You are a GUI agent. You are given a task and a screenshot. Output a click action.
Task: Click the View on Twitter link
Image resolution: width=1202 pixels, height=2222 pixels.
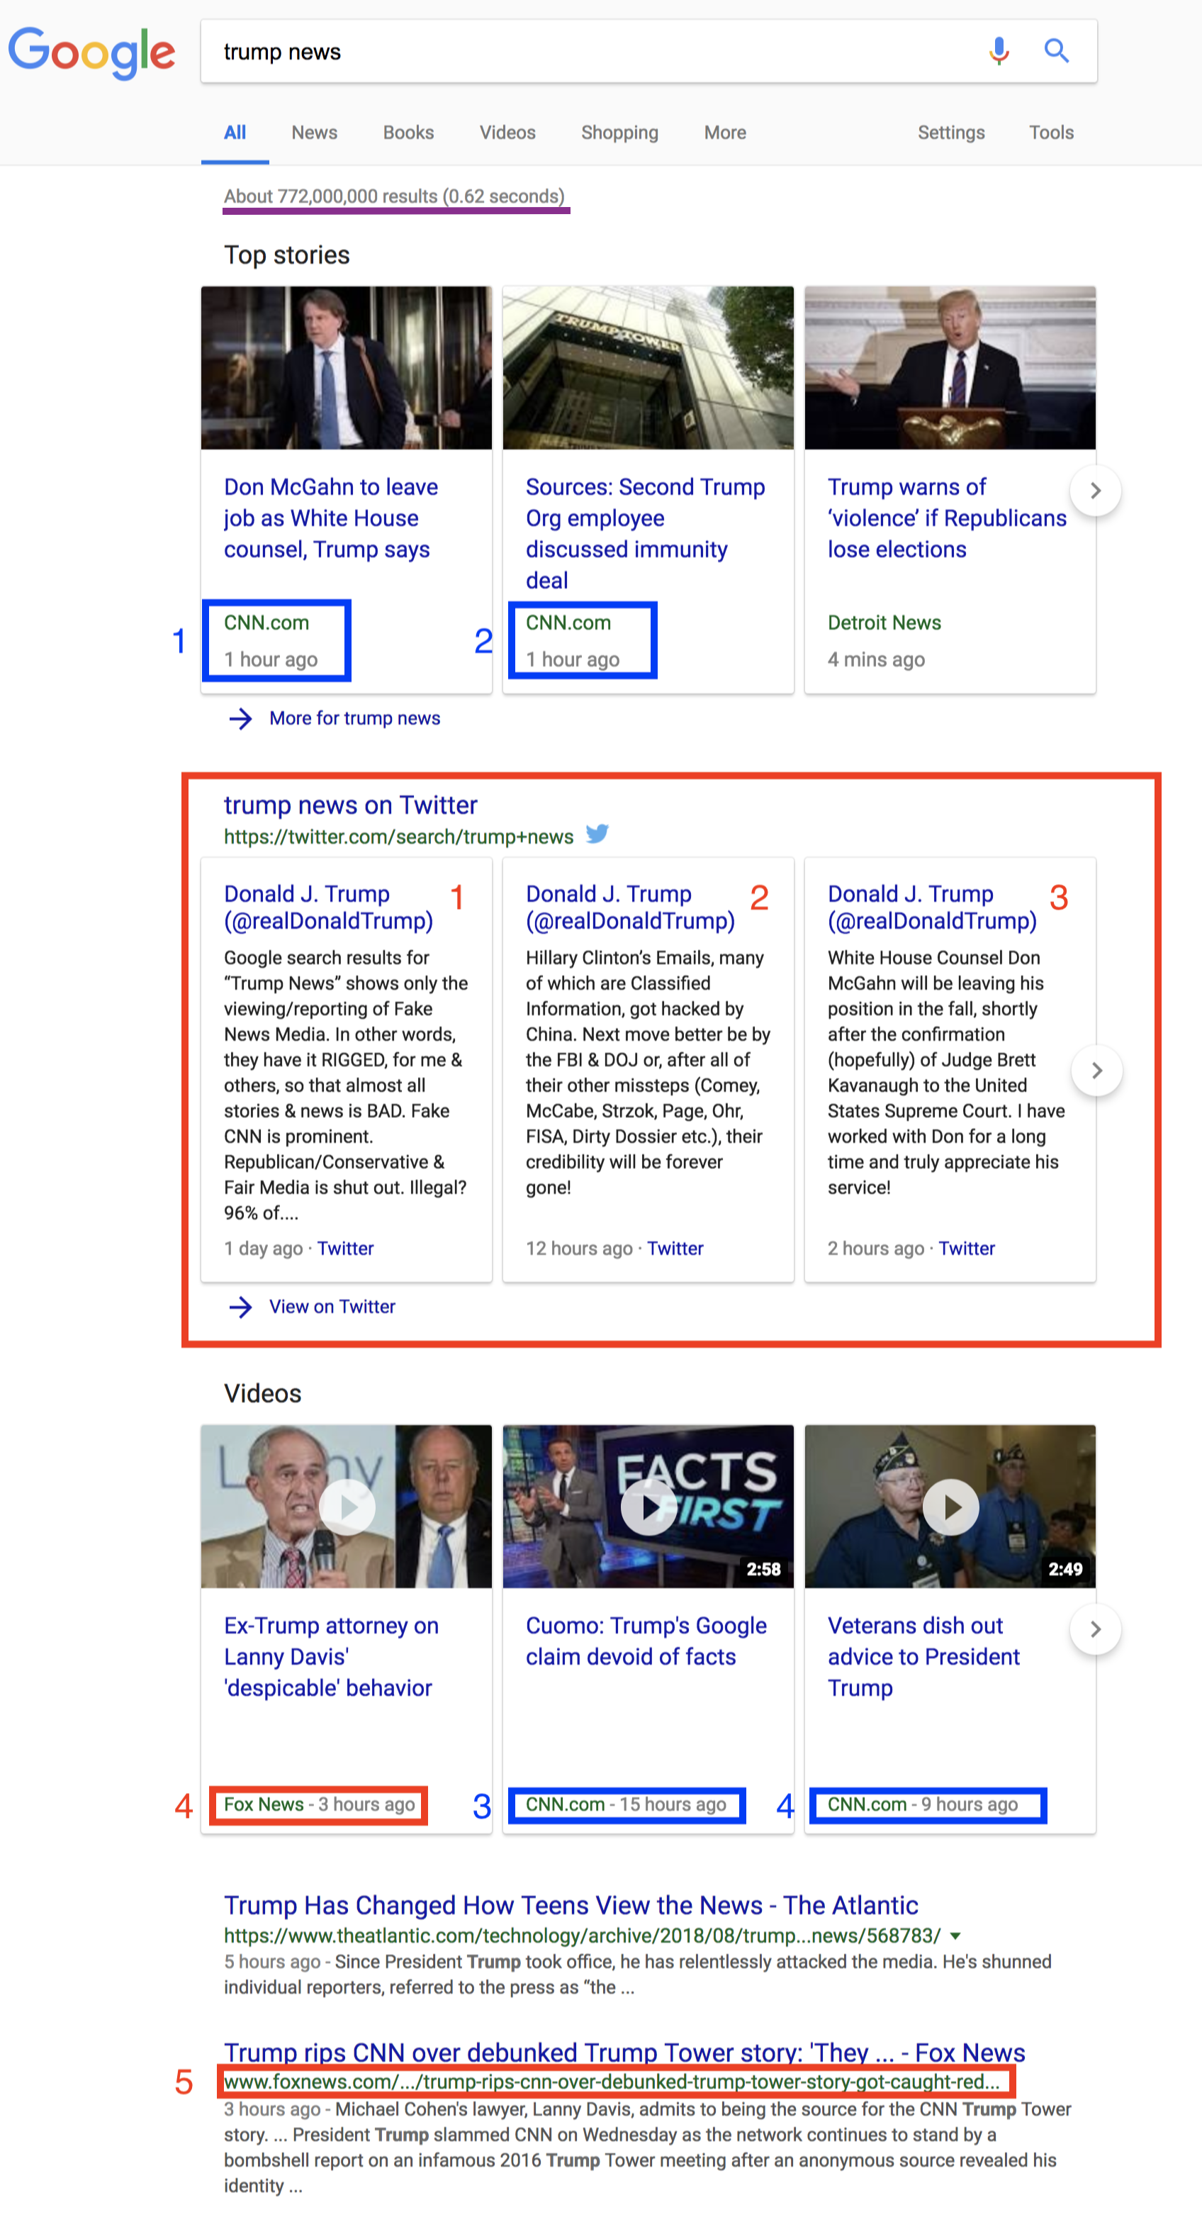[x=332, y=1307]
